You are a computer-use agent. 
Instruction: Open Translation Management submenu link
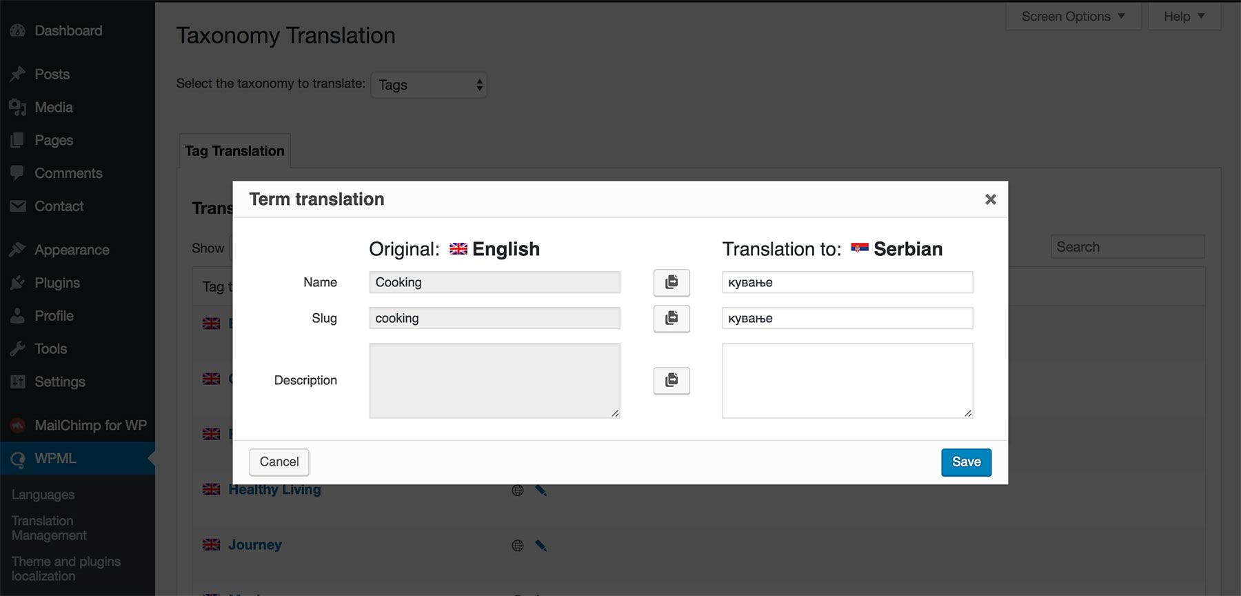pos(49,528)
